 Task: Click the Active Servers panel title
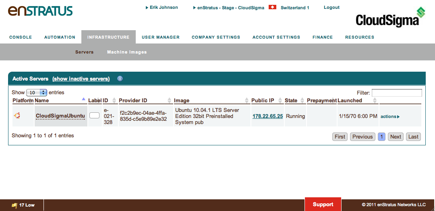(x=30, y=79)
